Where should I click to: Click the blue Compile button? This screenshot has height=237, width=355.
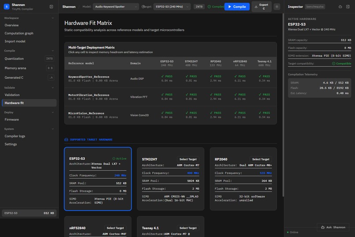(237, 7)
